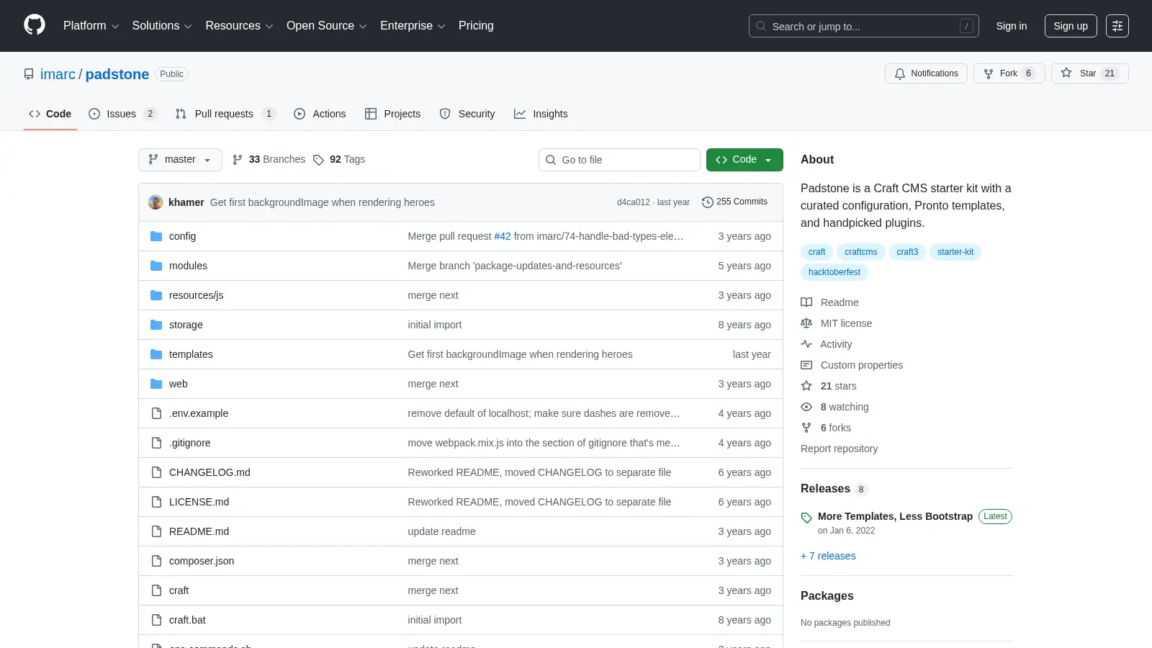Image resolution: width=1152 pixels, height=648 pixels.
Task: Open the imarc owner link
Action: [58, 74]
